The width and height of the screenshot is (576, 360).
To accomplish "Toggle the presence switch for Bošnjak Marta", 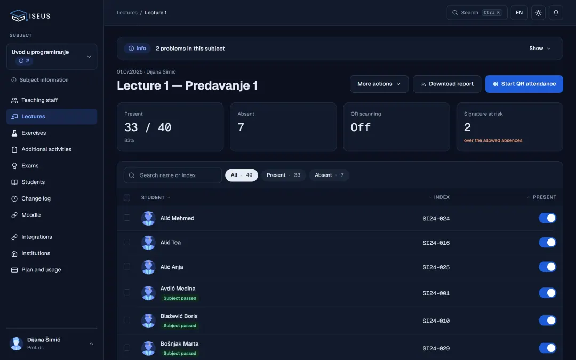I will (547, 348).
